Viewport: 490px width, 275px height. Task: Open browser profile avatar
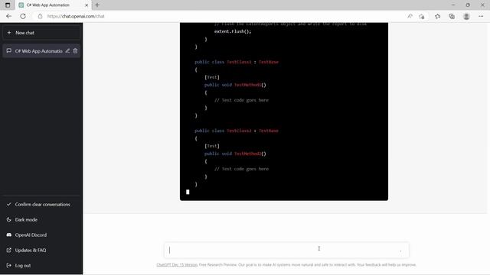pos(466,16)
